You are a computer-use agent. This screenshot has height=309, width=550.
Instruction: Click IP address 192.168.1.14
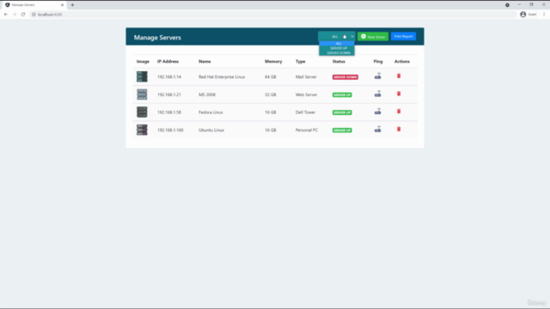tap(169, 76)
